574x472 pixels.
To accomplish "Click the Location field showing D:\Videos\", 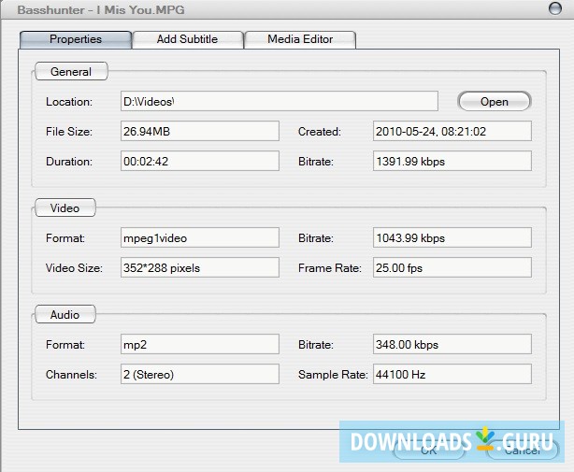I will (x=280, y=101).
